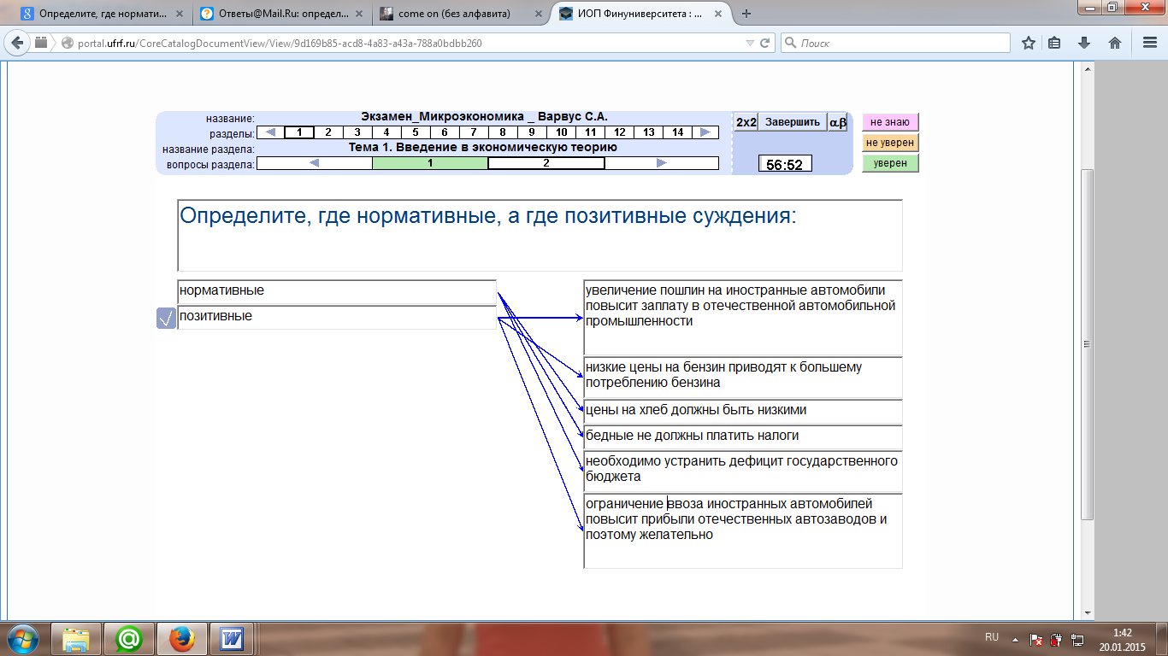Select the позитивные category

coord(337,317)
